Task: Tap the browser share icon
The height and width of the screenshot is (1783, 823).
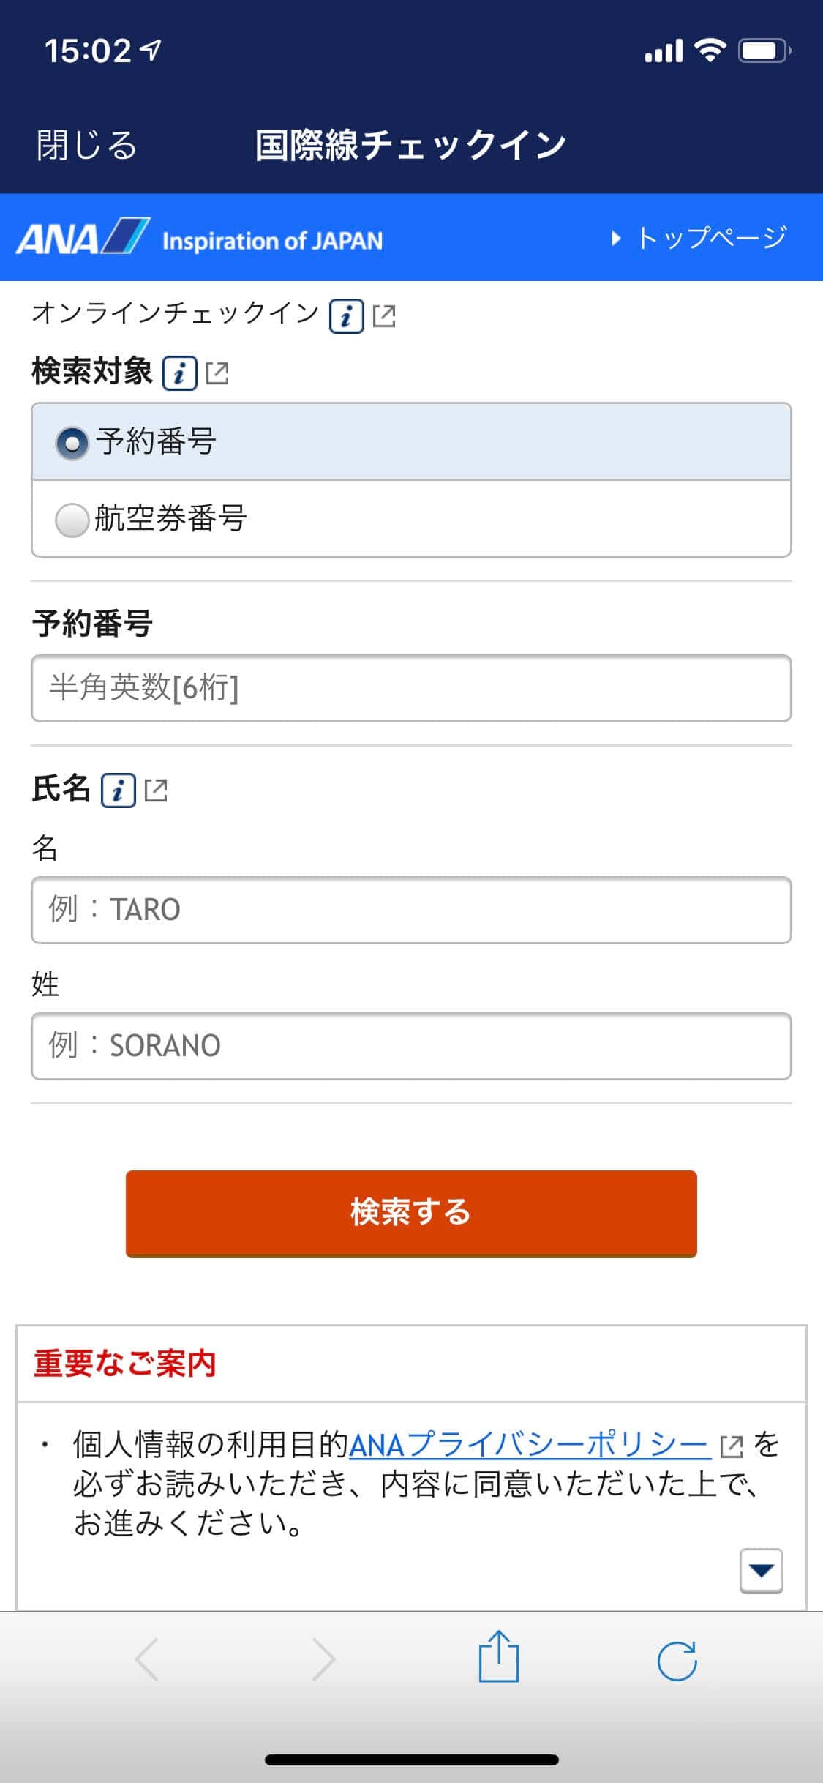Action: click(x=499, y=1659)
